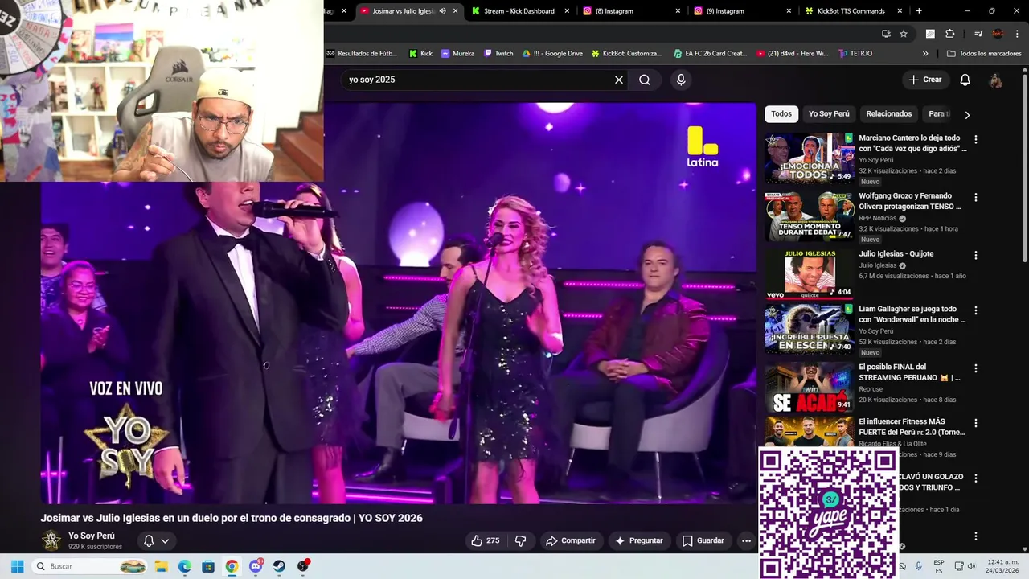This screenshot has height=579, width=1029.
Task: Open Google Chrome from the taskbar
Action: tap(232, 566)
